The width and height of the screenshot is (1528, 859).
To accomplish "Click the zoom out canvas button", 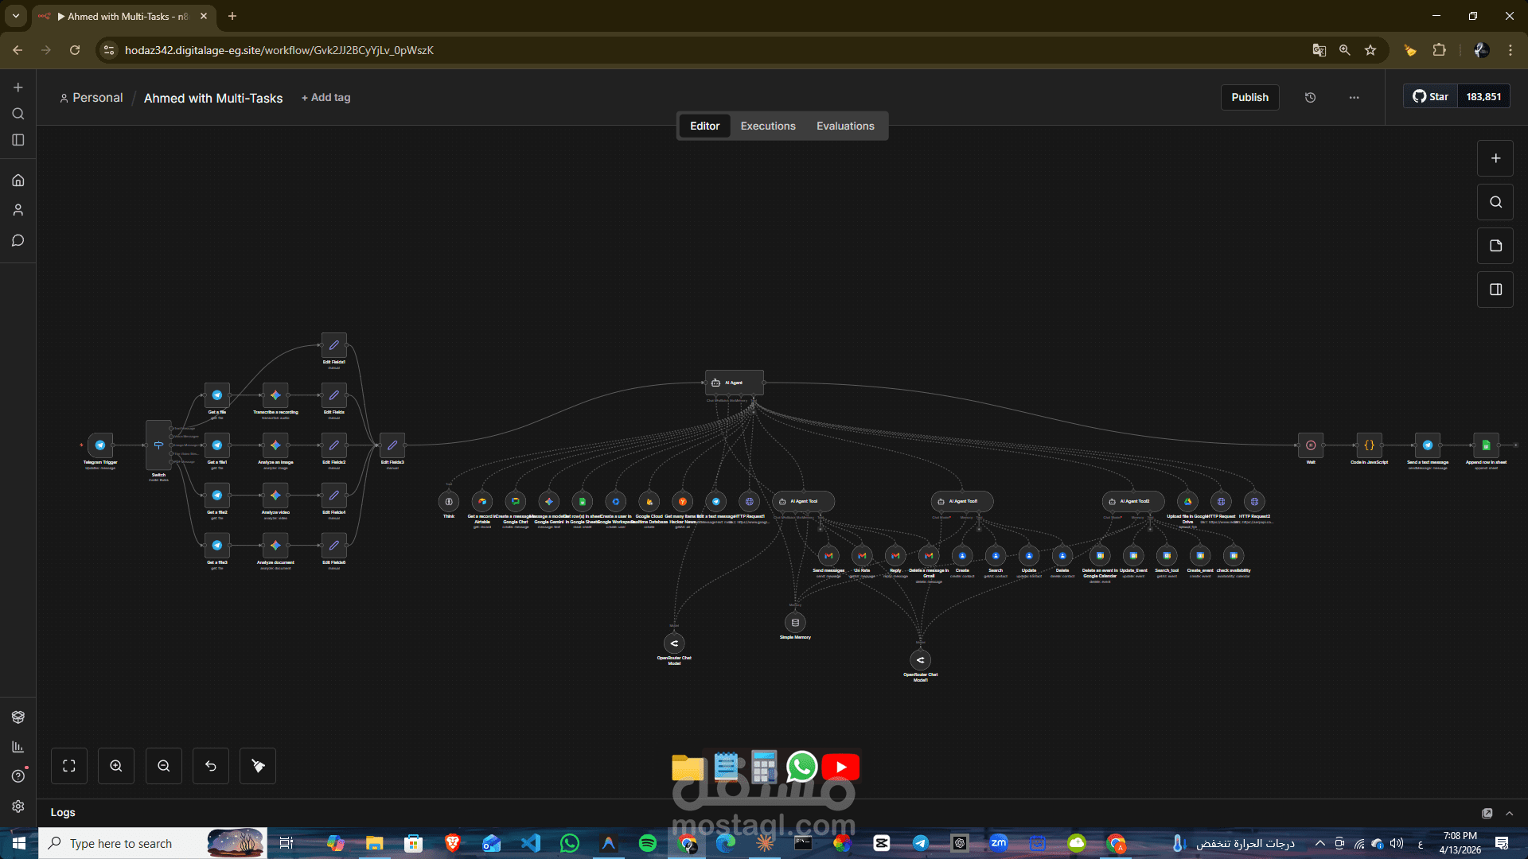I will 163,766.
